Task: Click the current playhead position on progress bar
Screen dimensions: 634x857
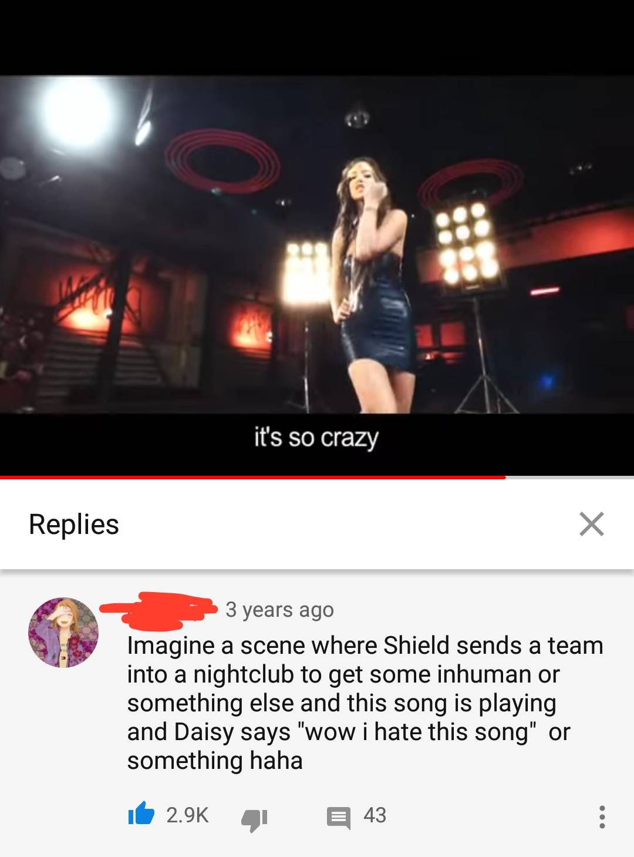Action: point(505,477)
